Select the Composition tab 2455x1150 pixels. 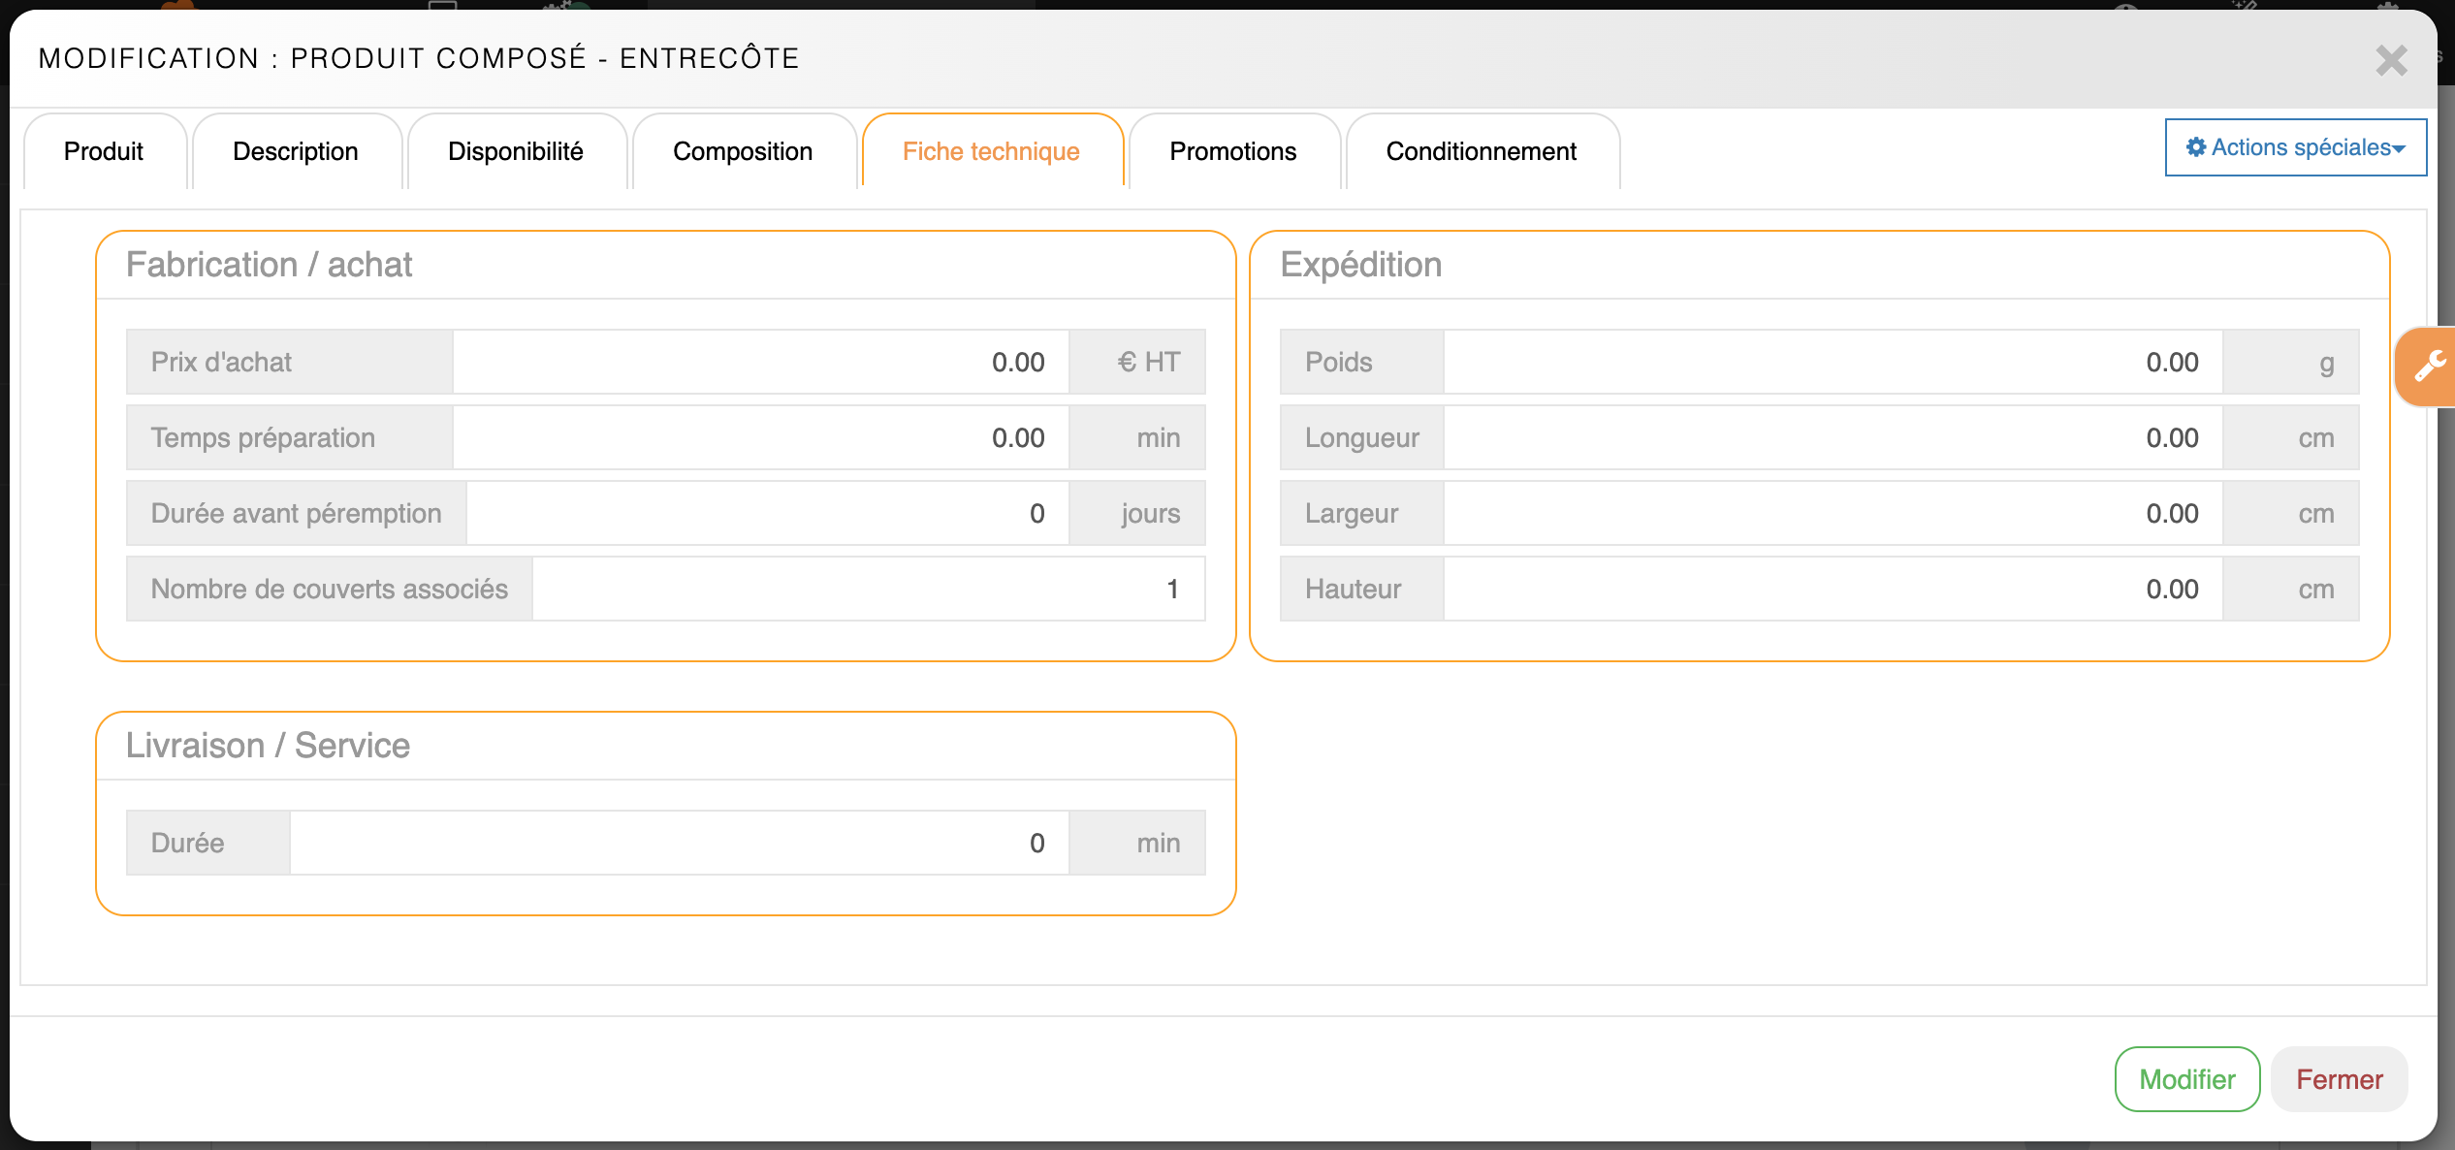click(743, 151)
